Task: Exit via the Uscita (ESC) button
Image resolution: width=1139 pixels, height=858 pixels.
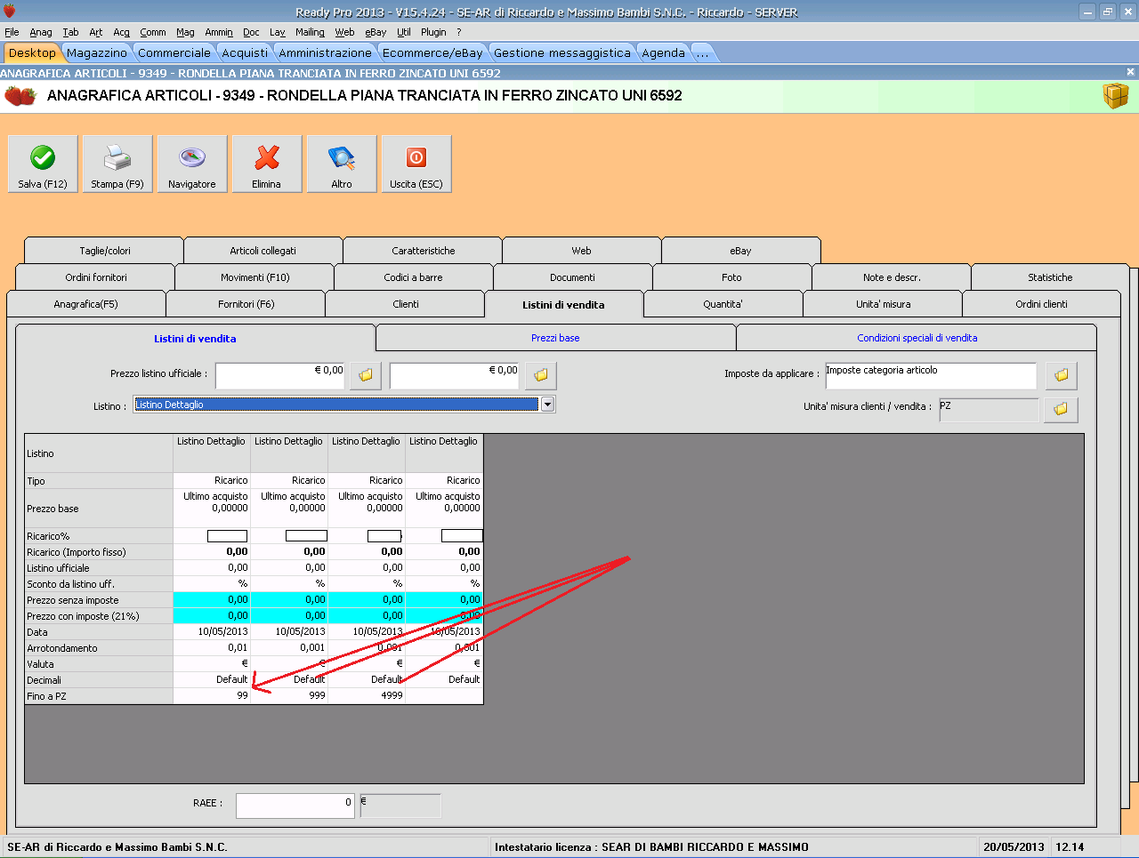Action: [416, 164]
